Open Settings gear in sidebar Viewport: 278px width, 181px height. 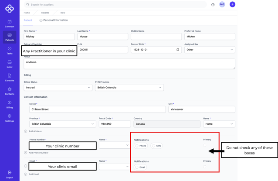tap(9, 118)
